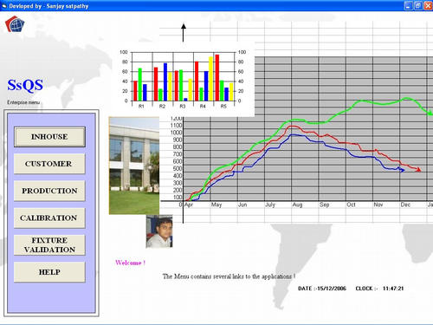Open the CUSTOMER section
Viewport: 433px width, 325px height.
coord(49,164)
